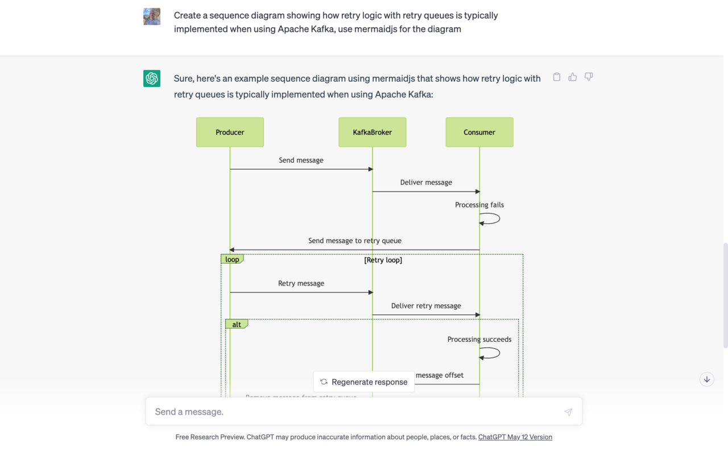Copy the ChatGPT response to clipboard
The image size is (728, 455).
pos(556,77)
